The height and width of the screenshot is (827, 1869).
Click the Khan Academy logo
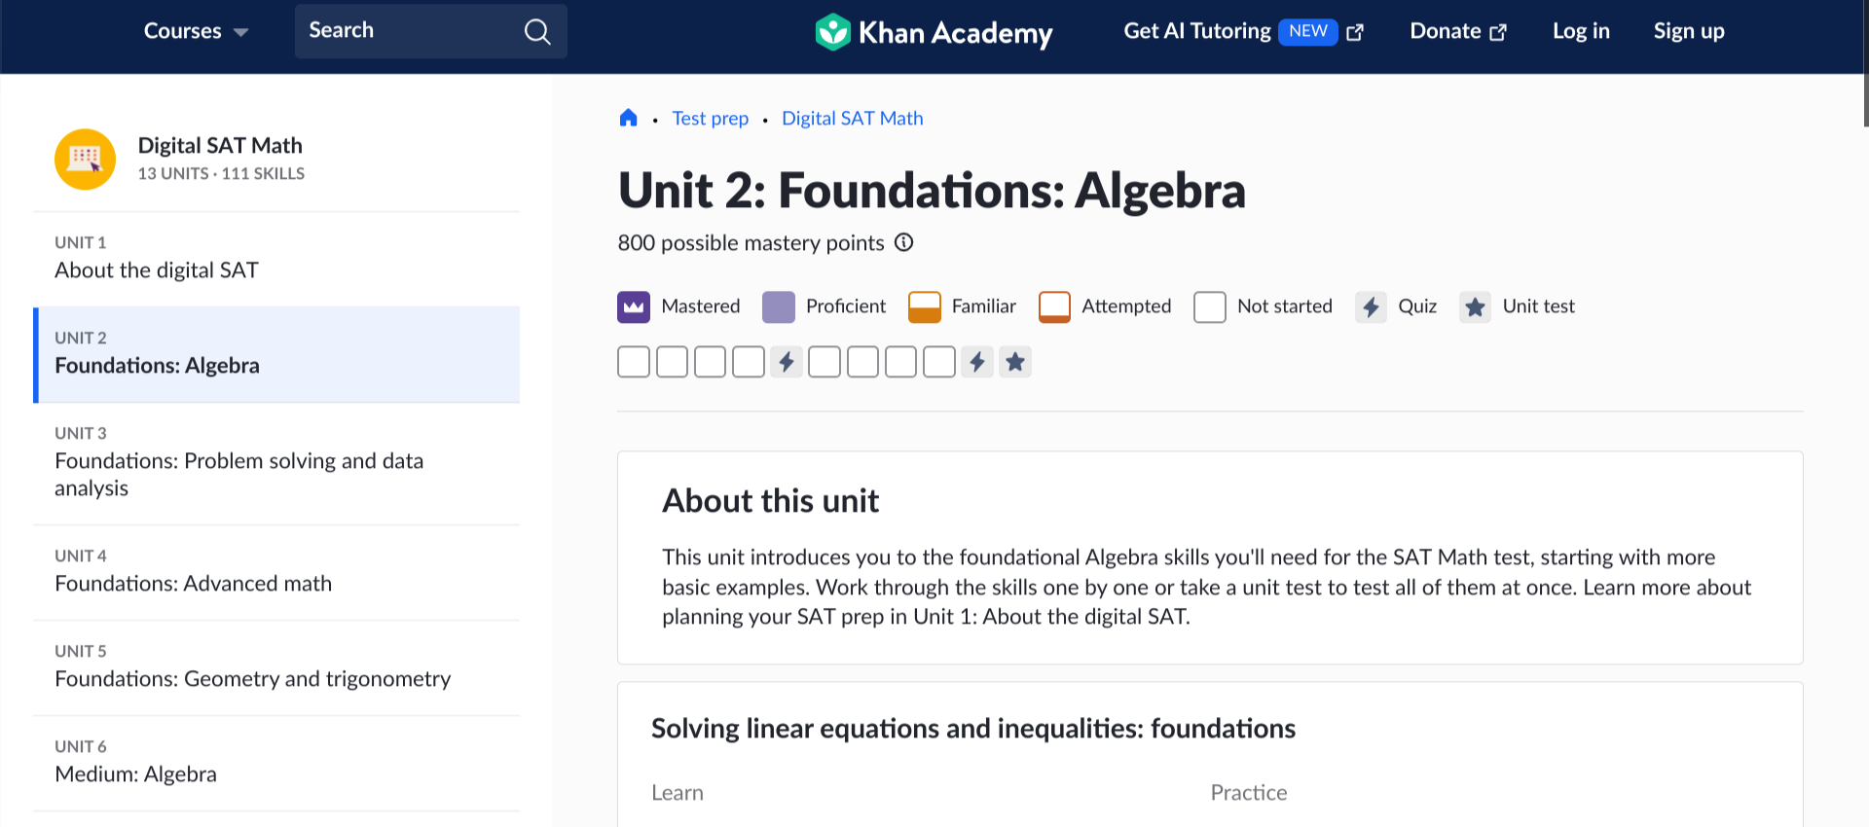click(934, 32)
